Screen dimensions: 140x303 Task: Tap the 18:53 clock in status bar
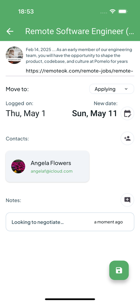[x=26, y=12]
